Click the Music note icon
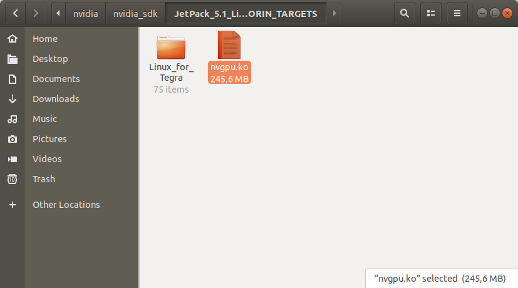 coord(13,119)
